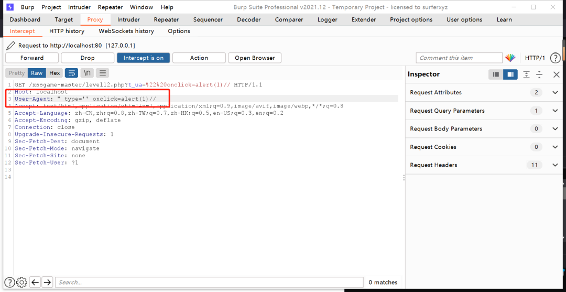The width and height of the screenshot is (566, 292).
Task: Toggle the word wrap icon in the editor toolbar
Action: [x=71, y=73]
